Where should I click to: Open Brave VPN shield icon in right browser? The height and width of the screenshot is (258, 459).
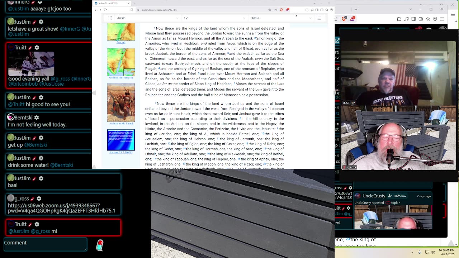pyautogui.click(x=435, y=19)
